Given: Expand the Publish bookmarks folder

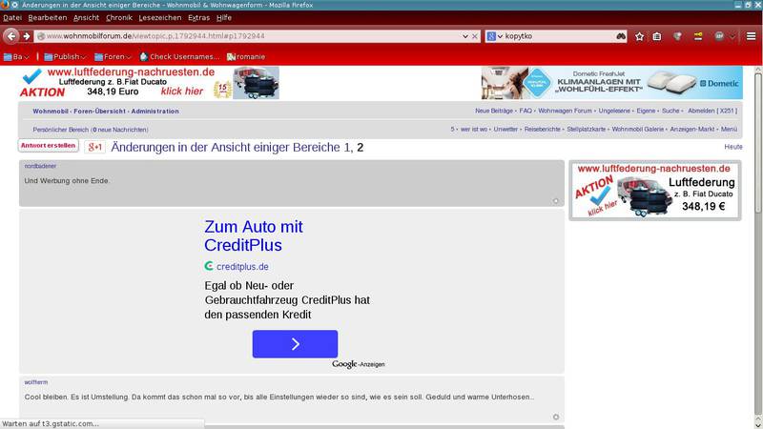Looking at the screenshot, I should (x=65, y=57).
